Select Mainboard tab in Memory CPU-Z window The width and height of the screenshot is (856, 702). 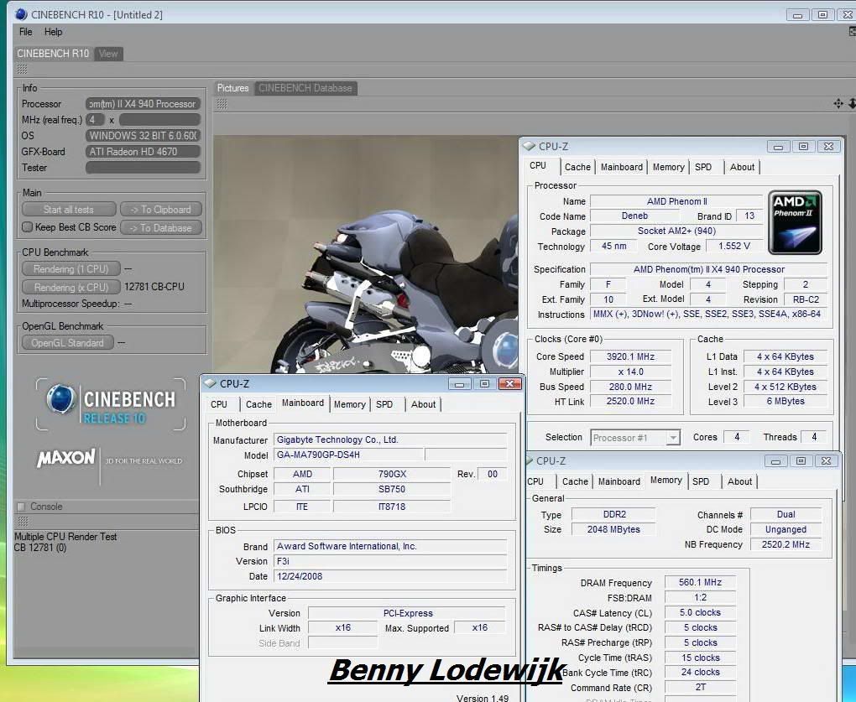(x=619, y=481)
